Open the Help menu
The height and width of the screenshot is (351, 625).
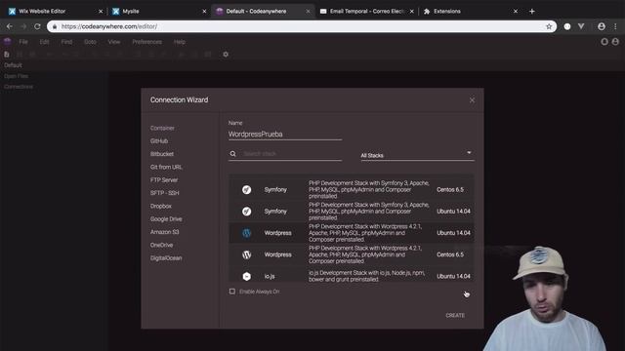(x=180, y=42)
